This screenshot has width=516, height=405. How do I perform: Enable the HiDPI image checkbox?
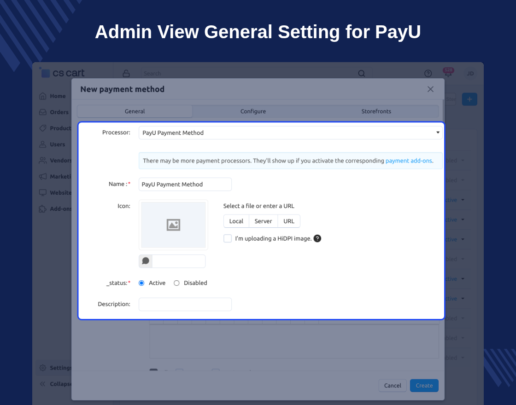tap(228, 238)
